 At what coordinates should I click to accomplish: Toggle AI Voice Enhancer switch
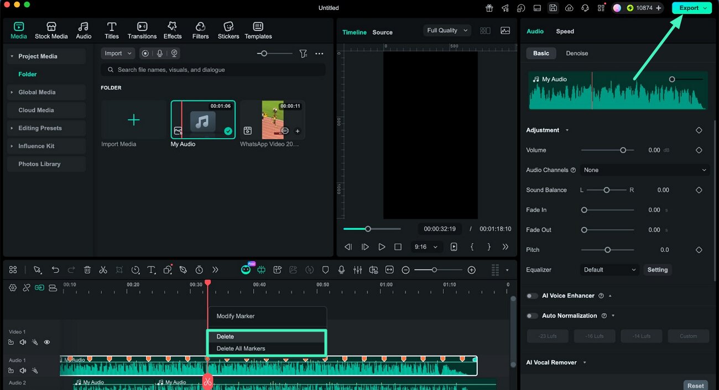[532, 296]
